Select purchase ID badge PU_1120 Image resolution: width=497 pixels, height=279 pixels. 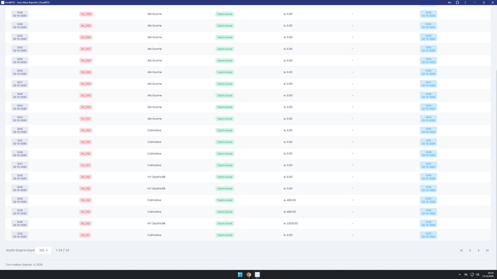86,14
